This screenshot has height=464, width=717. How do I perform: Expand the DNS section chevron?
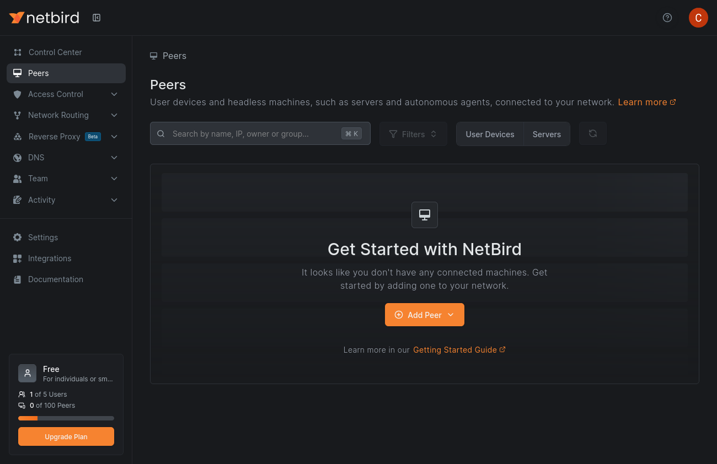(114, 158)
